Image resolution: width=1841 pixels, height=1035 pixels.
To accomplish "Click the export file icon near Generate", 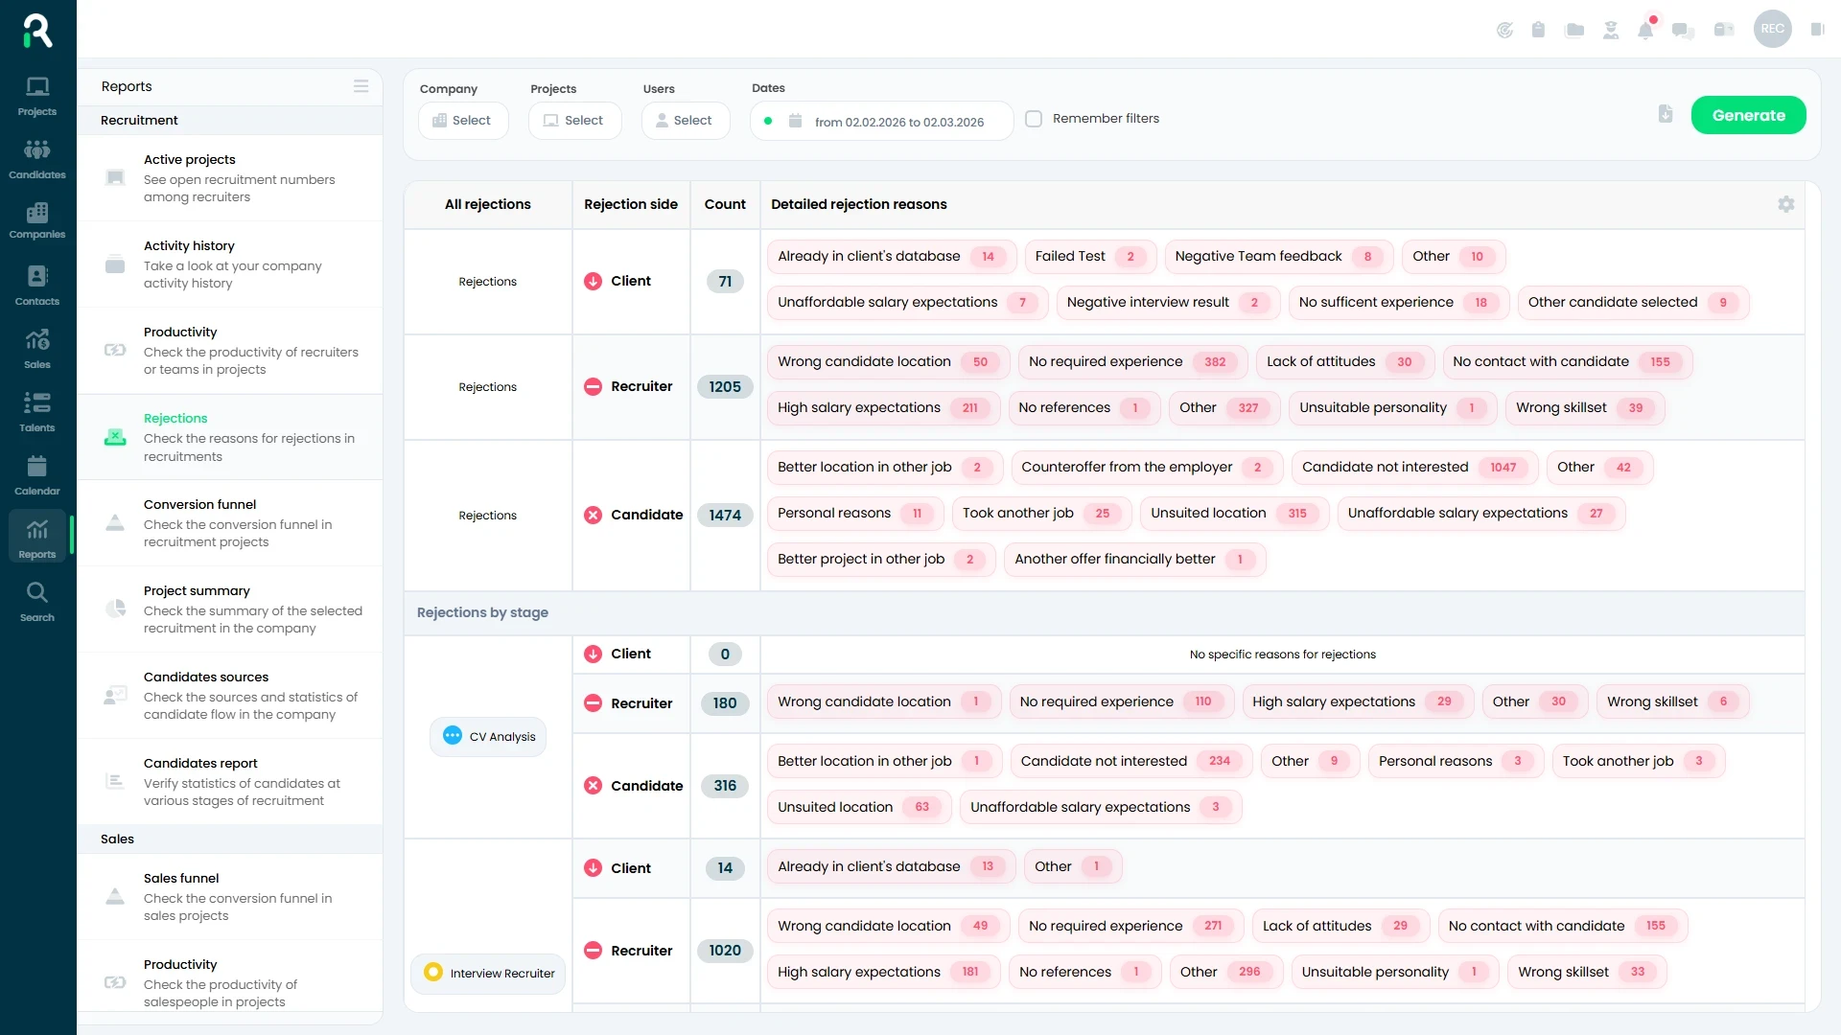I will point(1666,114).
